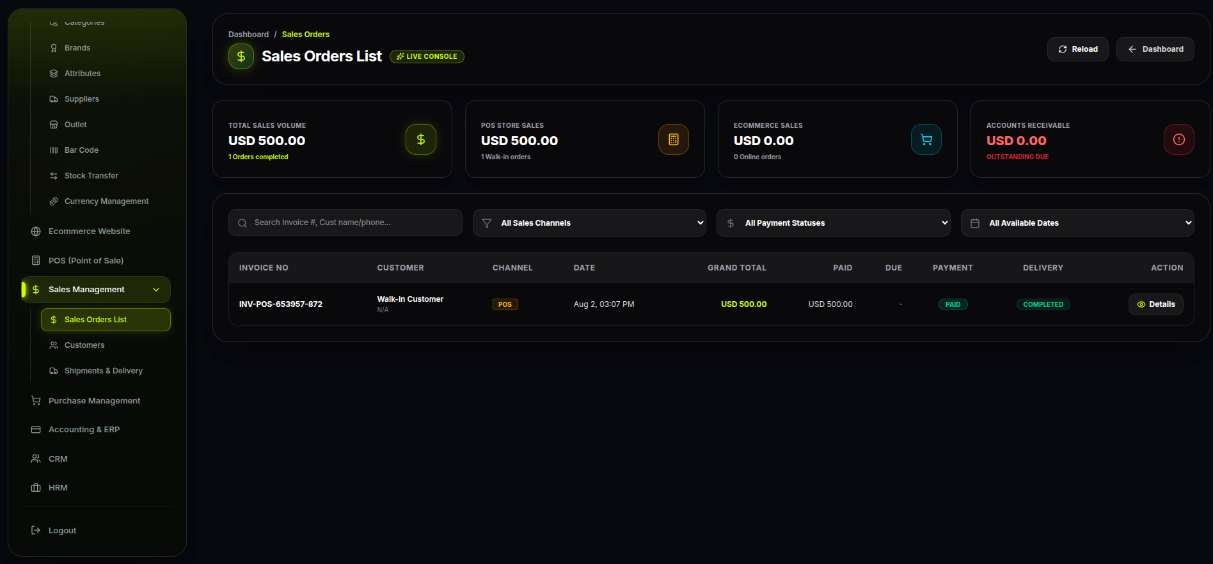Open Accounting & ERP section
This screenshot has height=564, width=1213.
click(x=96, y=430)
